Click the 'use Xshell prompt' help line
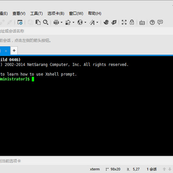This screenshot has height=173, width=173. click(38, 74)
